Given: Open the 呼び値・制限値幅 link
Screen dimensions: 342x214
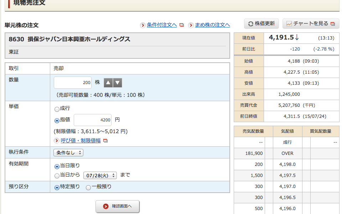Looking at the screenshot, I should click(81, 141).
